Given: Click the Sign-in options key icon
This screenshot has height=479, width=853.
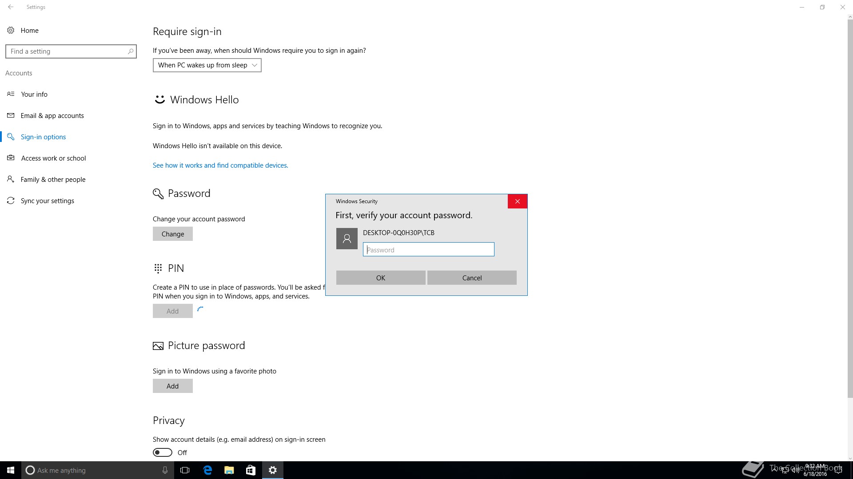Looking at the screenshot, I should click(x=11, y=137).
